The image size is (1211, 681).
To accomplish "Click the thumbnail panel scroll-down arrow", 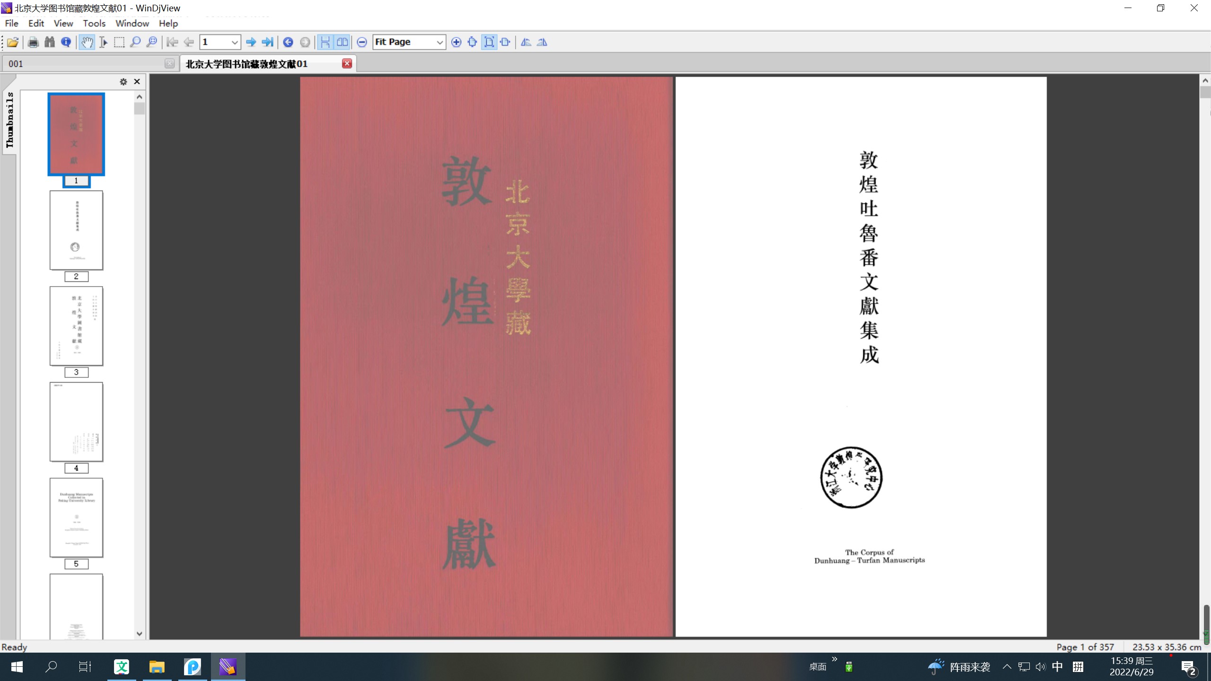I will click(x=139, y=634).
